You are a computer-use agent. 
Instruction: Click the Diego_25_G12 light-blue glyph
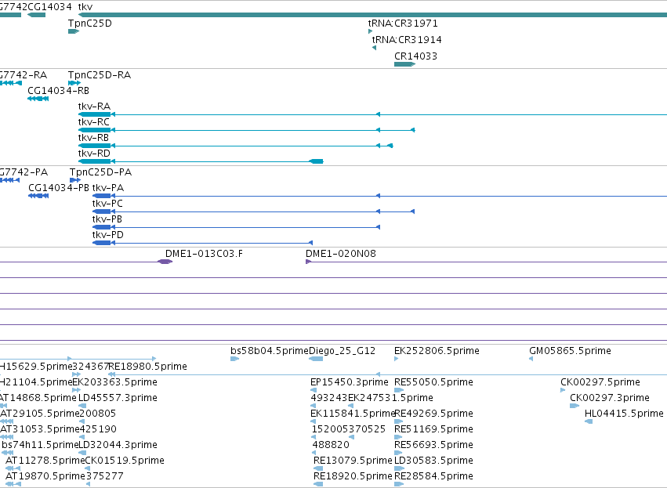pos(316,360)
